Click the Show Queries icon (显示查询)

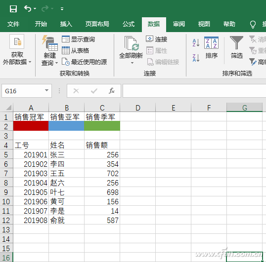point(65,39)
